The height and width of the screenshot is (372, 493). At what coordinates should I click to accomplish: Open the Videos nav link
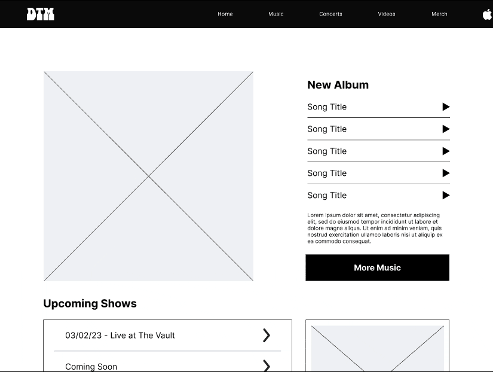coord(387,14)
